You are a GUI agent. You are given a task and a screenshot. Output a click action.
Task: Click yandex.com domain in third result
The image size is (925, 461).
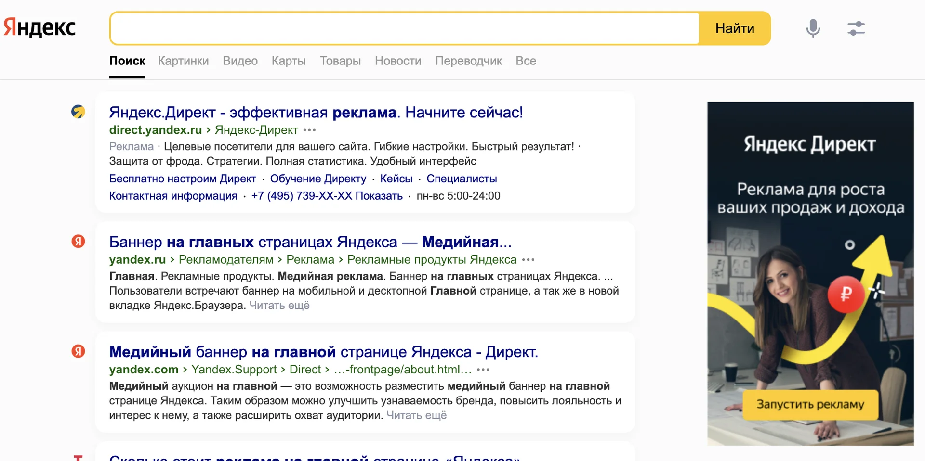(x=144, y=370)
